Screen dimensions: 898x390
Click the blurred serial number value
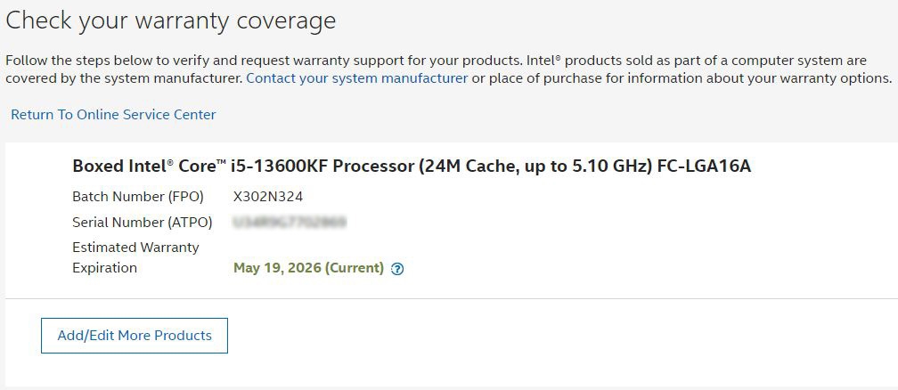pyautogui.click(x=290, y=222)
